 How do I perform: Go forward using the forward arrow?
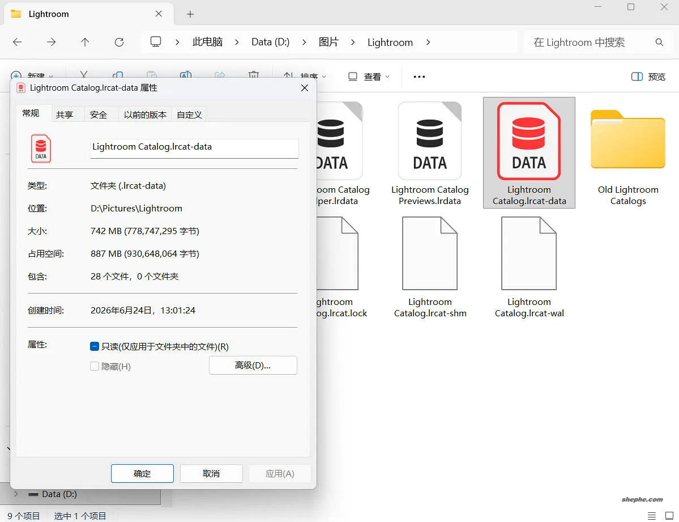[x=51, y=42]
